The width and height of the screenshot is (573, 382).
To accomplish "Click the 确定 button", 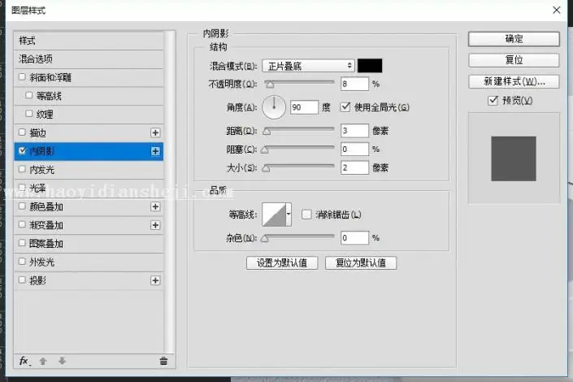I will click(x=514, y=39).
